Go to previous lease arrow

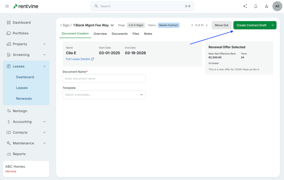[192, 25]
